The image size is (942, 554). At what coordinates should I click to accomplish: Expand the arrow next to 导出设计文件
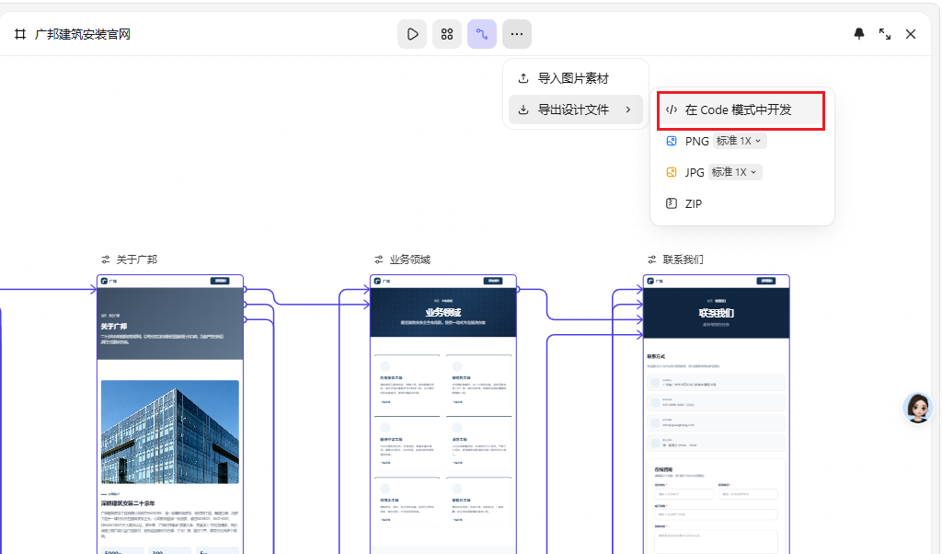coord(628,110)
